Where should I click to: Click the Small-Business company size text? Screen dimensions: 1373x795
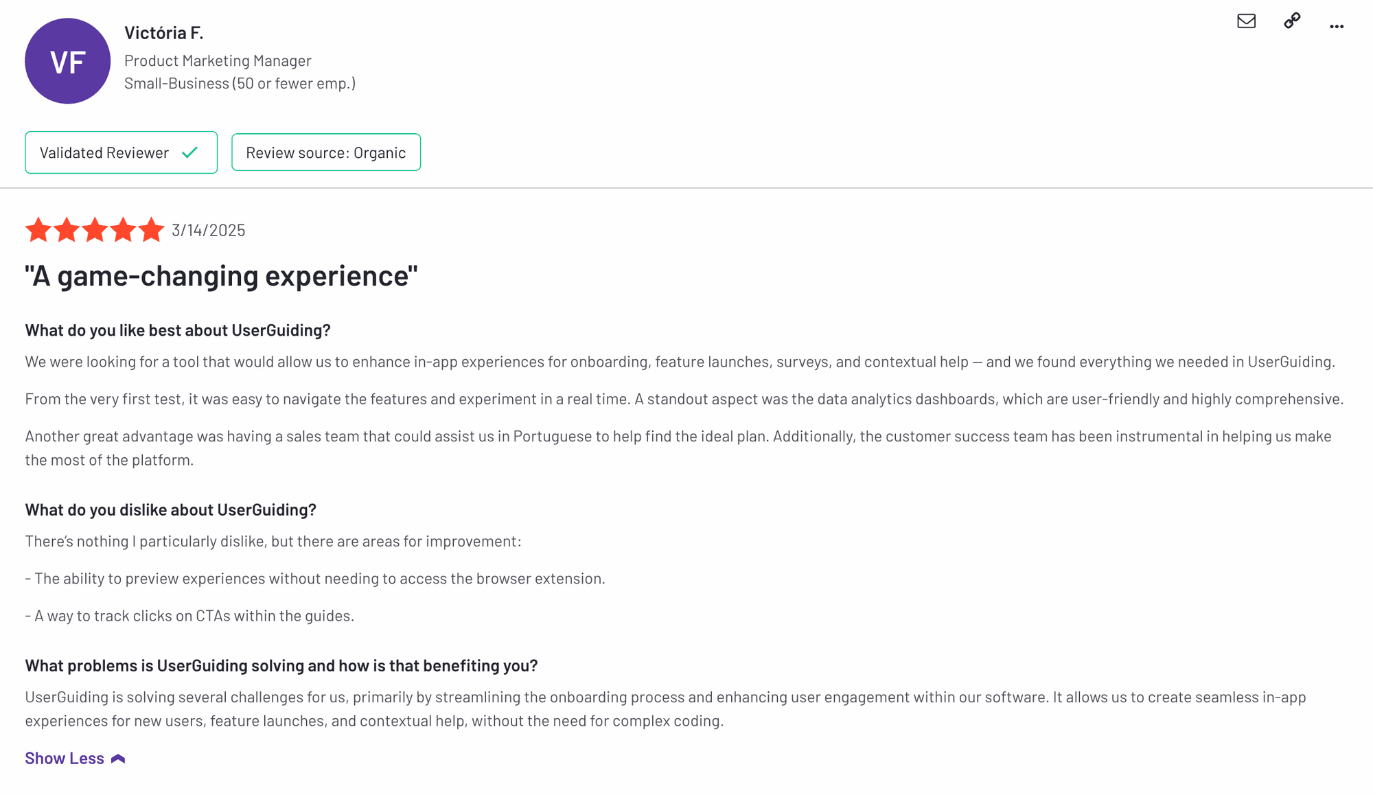240,84
